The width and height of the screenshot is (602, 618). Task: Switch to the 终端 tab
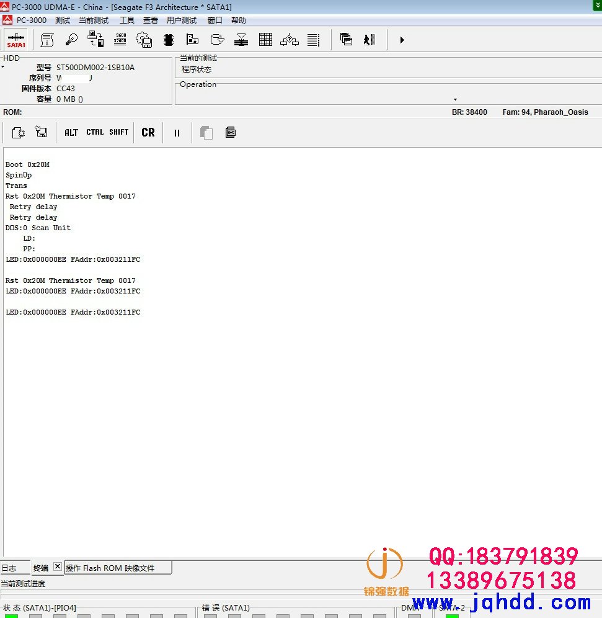coord(41,568)
